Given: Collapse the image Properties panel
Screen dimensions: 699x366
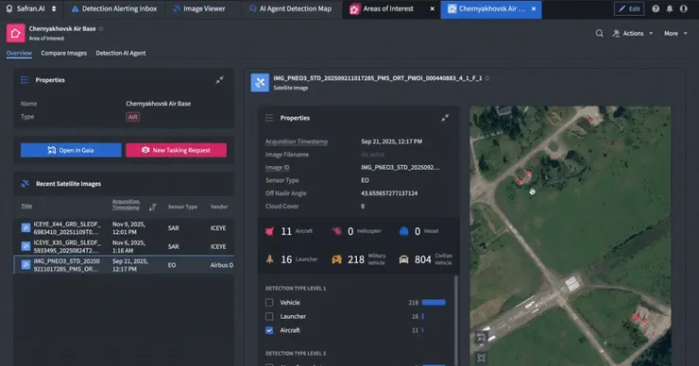Looking at the screenshot, I should point(445,118).
